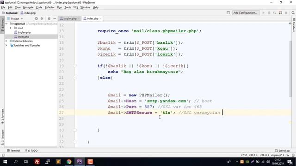Open the Window menu
296x166 pixels.
click(85, 7)
